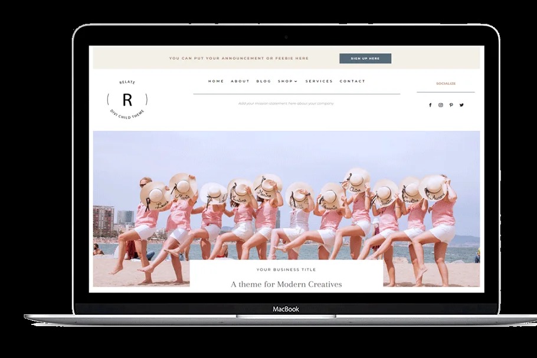Go to the Home menu item
The image size is (537, 358).
[x=216, y=81]
